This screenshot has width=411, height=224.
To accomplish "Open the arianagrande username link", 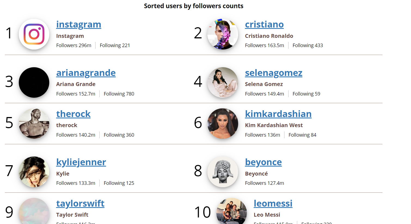I will (86, 73).
